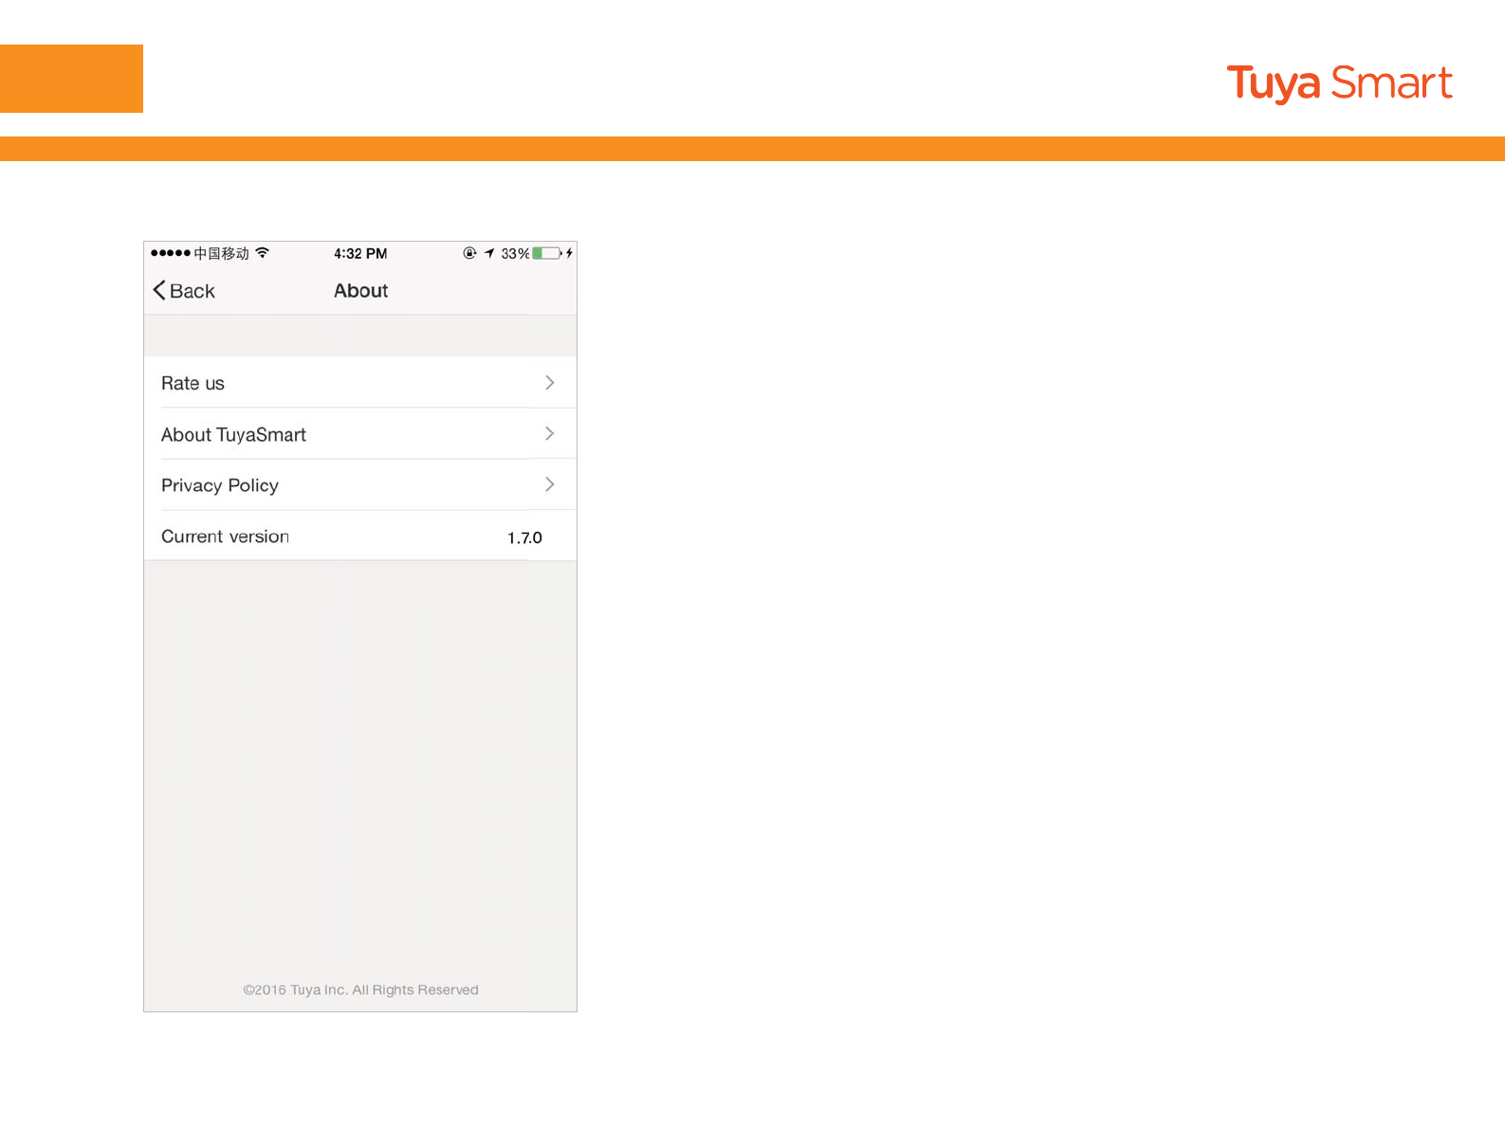
Task: Tap the battery icon in status bar
Action: click(x=547, y=253)
